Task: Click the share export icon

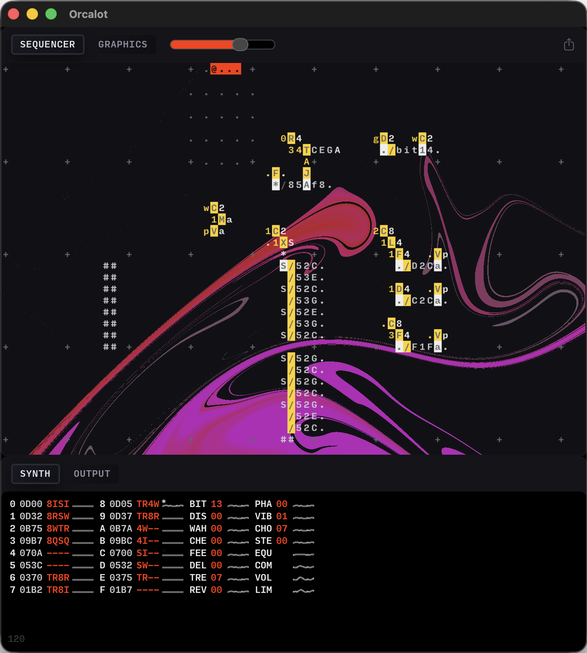Action: pos(569,45)
